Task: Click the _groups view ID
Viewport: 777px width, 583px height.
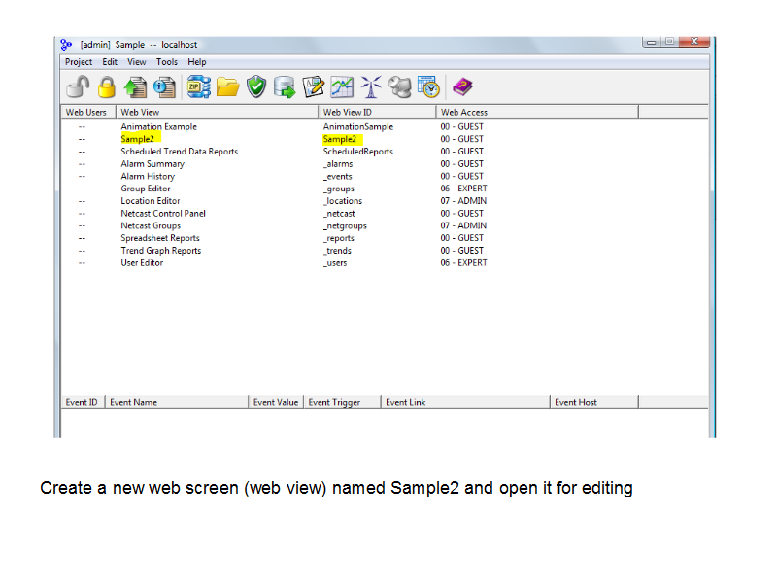Action: coord(338,189)
